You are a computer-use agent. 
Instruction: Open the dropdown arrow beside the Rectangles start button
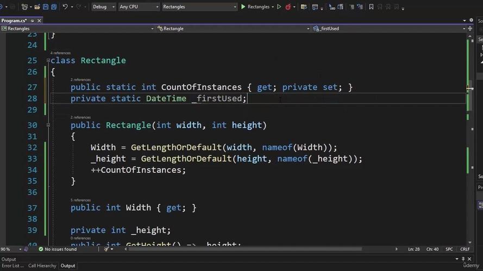[x=273, y=7]
